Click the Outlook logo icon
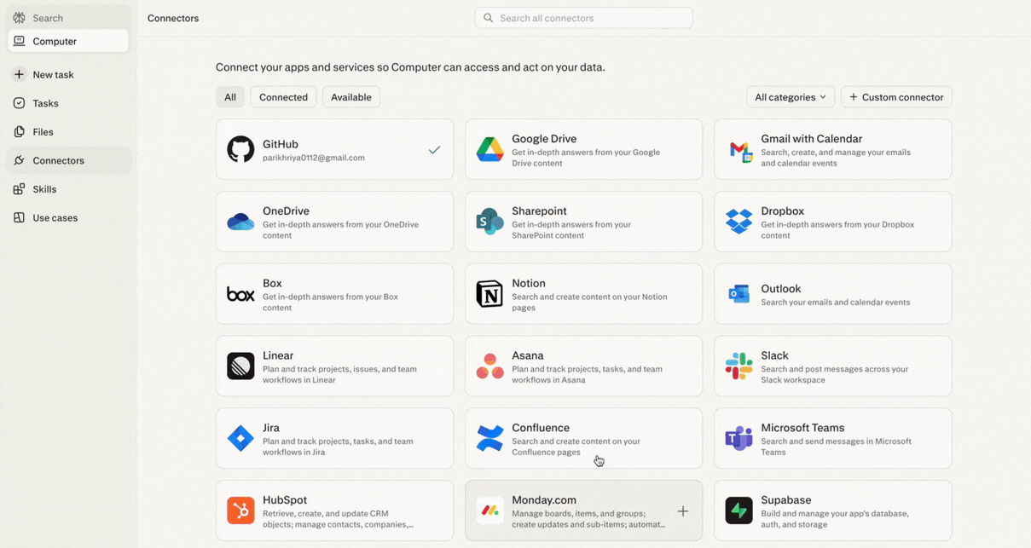Viewport: 1031px width, 548px height. tap(738, 294)
